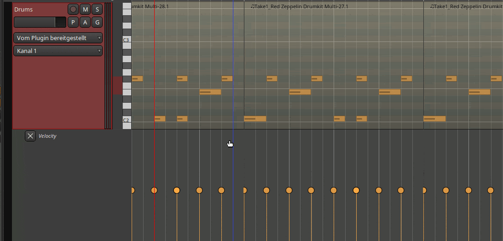Image resolution: width=503 pixels, height=241 pixels.
Task: Select the first MIDI note after the blue playhead
Action: pyautogui.click(x=255, y=119)
